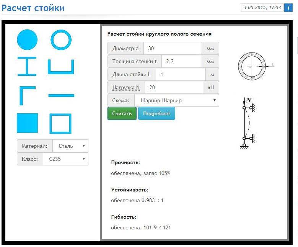The width and height of the screenshot is (298, 247).
Task: Click the date field 3-05-2015, 17:53
Action: click(262, 8)
